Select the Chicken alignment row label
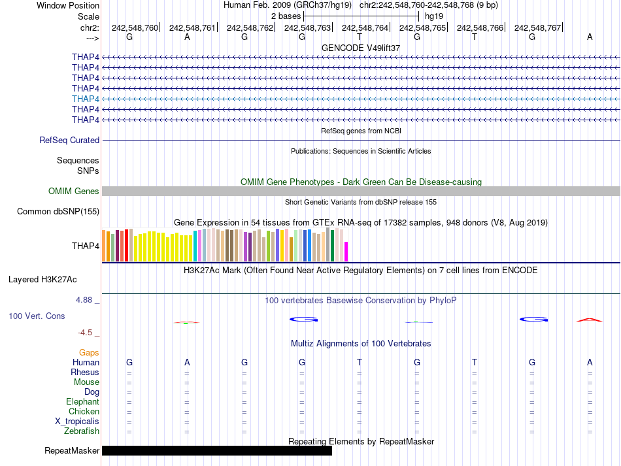 (x=84, y=412)
